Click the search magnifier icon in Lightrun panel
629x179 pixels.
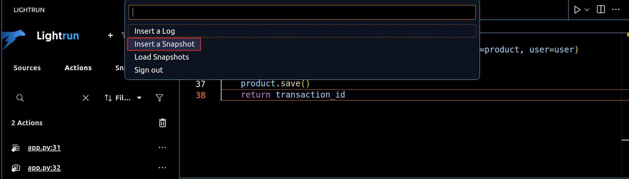(x=20, y=98)
